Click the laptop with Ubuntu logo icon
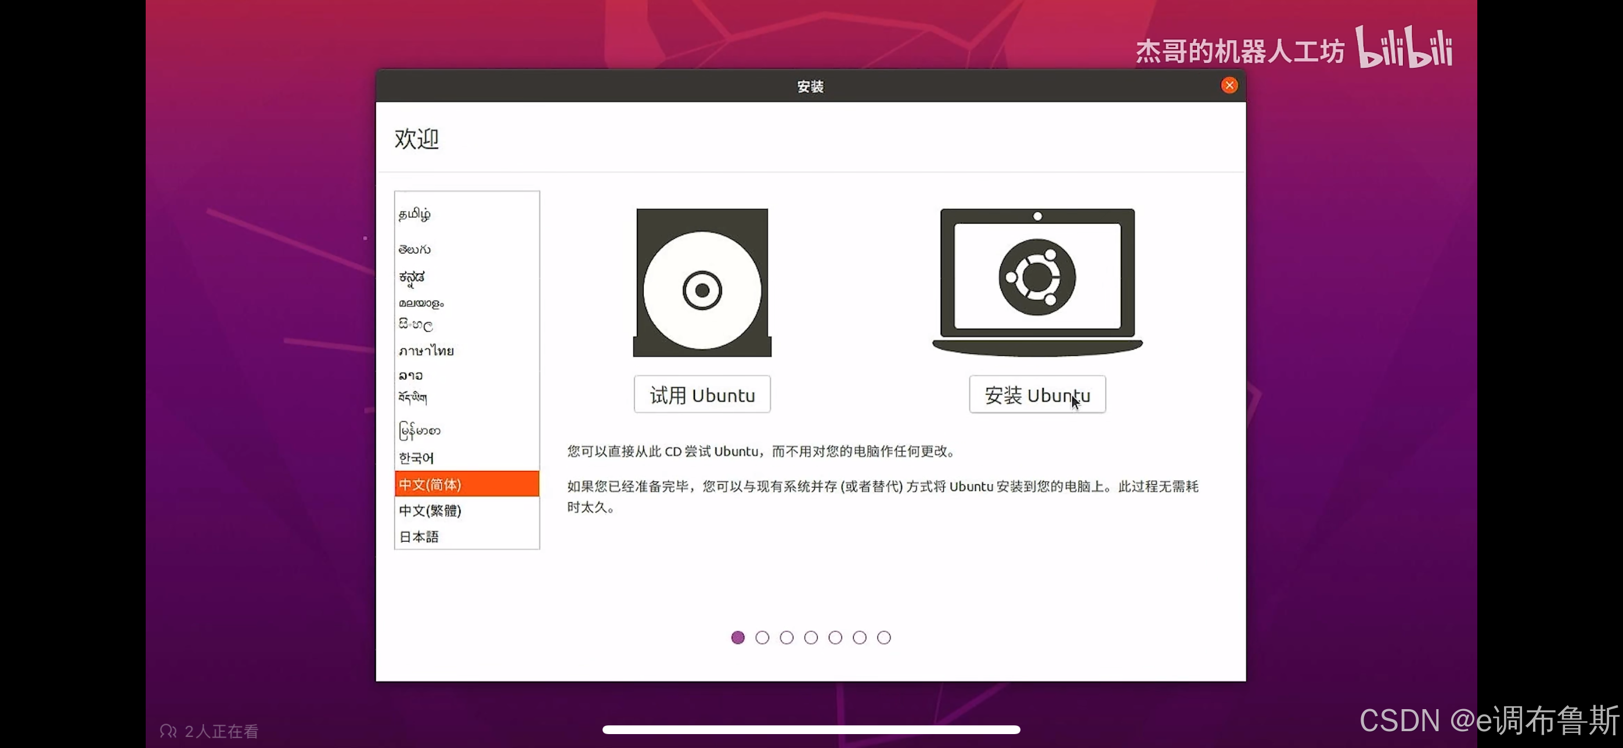Screen dimensions: 1623x748 point(1037,283)
